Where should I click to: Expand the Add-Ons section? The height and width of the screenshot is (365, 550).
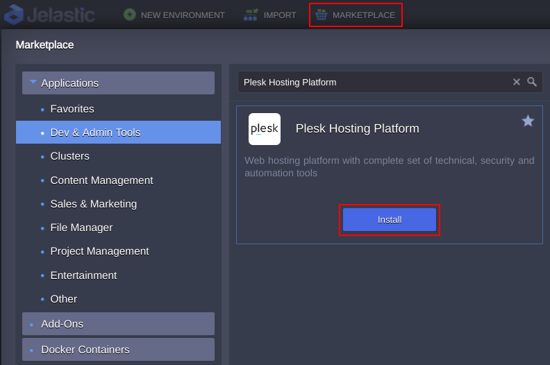118,323
